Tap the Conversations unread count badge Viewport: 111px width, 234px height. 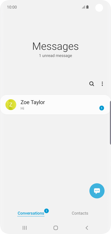(46, 211)
